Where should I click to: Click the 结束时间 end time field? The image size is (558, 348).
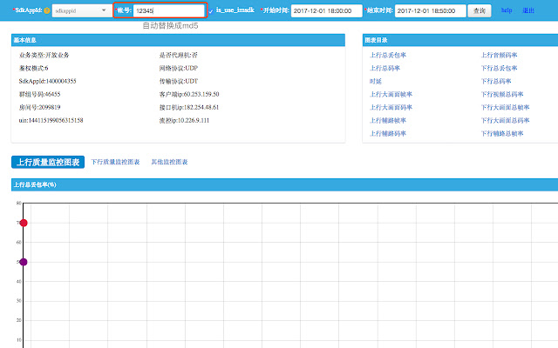(x=430, y=10)
